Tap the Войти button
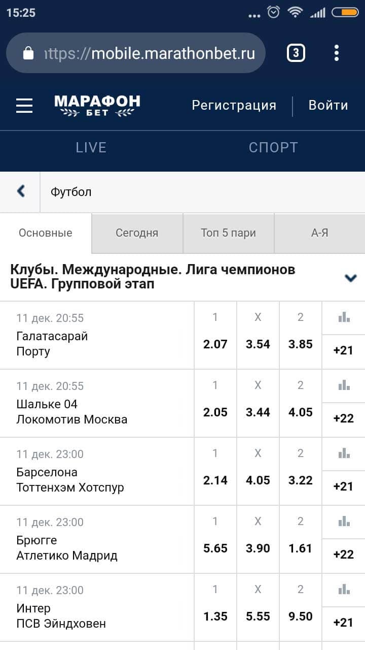 328,105
